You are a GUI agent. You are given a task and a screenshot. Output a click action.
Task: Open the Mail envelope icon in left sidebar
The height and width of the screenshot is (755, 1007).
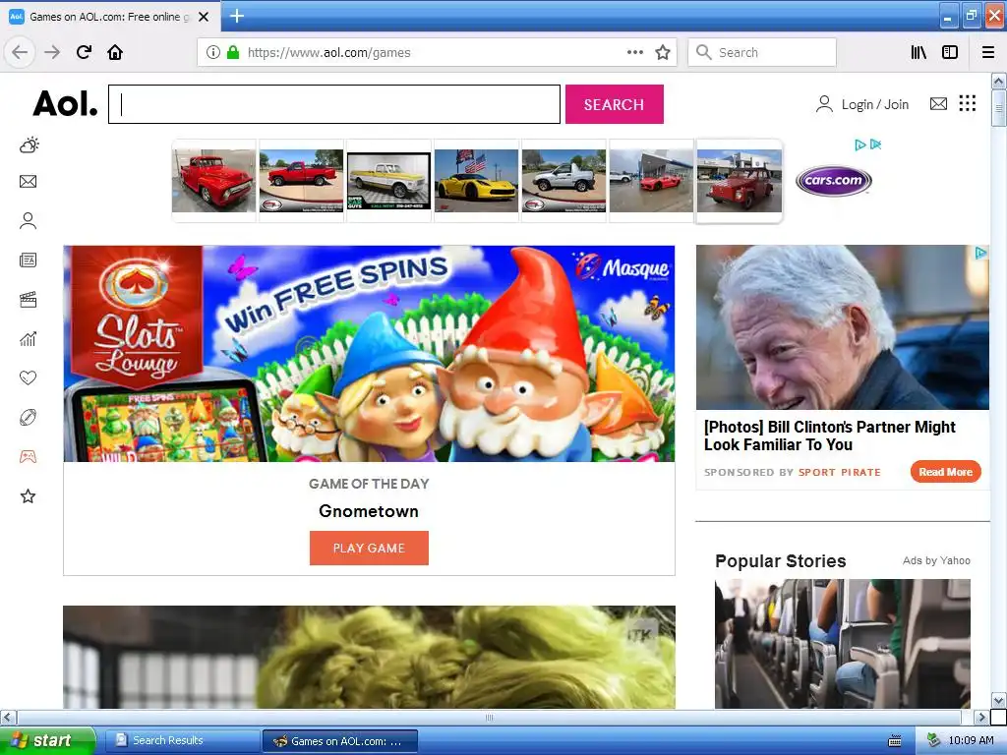pos(29,182)
